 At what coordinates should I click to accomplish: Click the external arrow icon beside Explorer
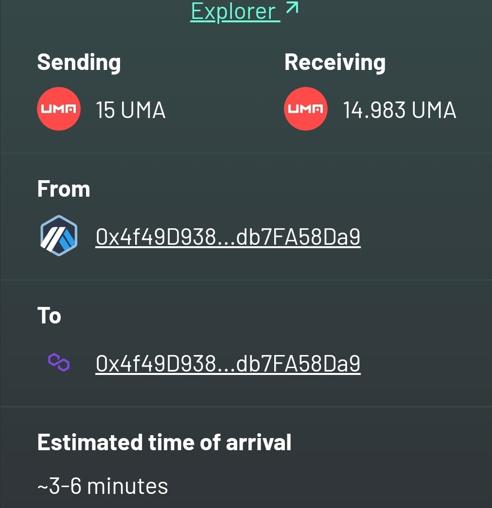[292, 8]
